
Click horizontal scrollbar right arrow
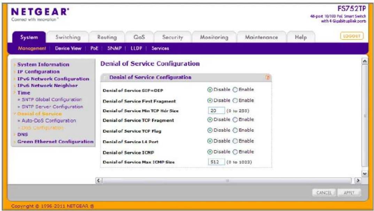pos(358,180)
